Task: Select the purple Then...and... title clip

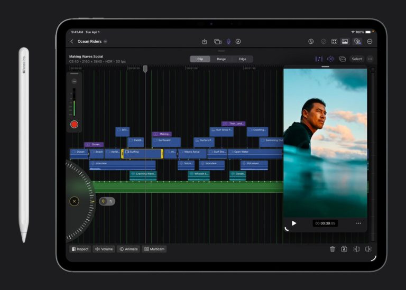Action: tap(234, 124)
